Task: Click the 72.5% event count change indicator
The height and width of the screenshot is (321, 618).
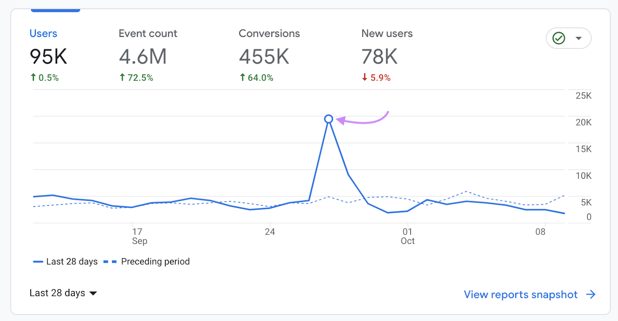Action: pos(136,78)
